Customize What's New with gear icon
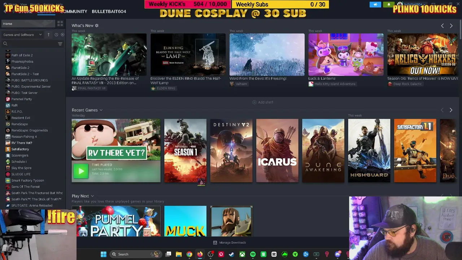The height and width of the screenshot is (260, 462). 96,26
